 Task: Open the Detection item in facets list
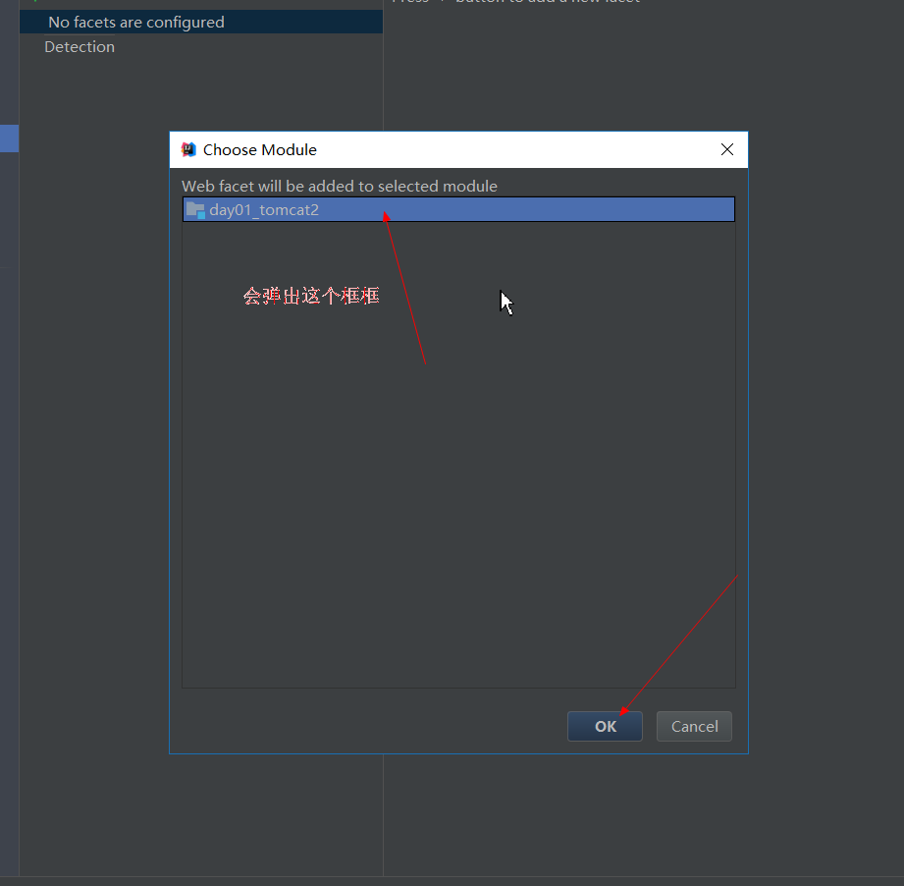coord(80,47)
